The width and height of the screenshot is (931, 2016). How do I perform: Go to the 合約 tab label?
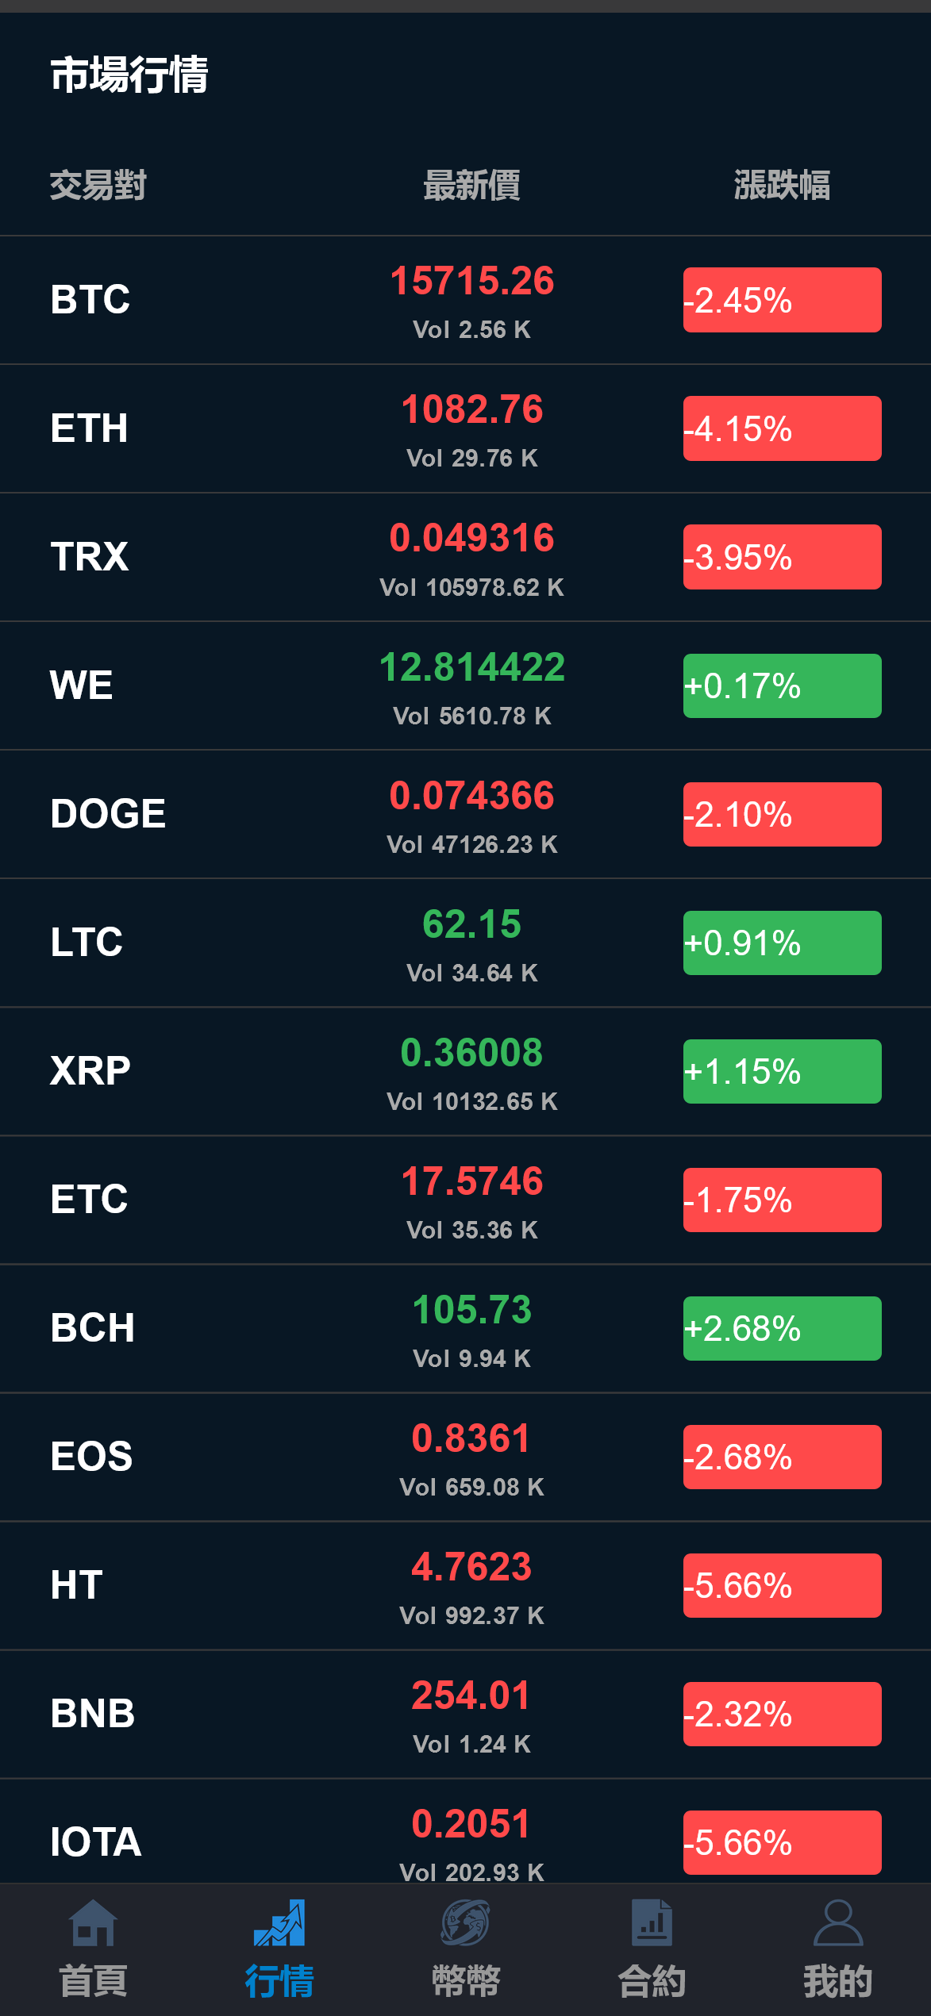[652, 1981]
